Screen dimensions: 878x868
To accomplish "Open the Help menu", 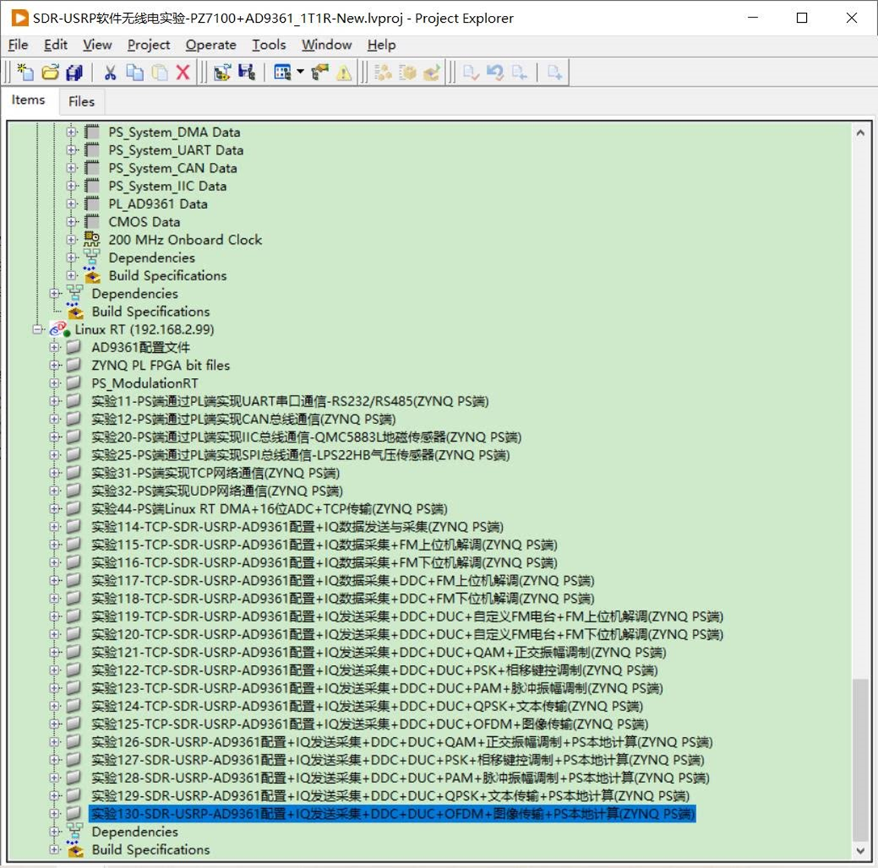I will point(381,45).
